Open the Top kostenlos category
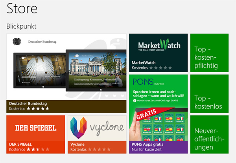Viewport: 236px width, 163px height. coord(209,93)
